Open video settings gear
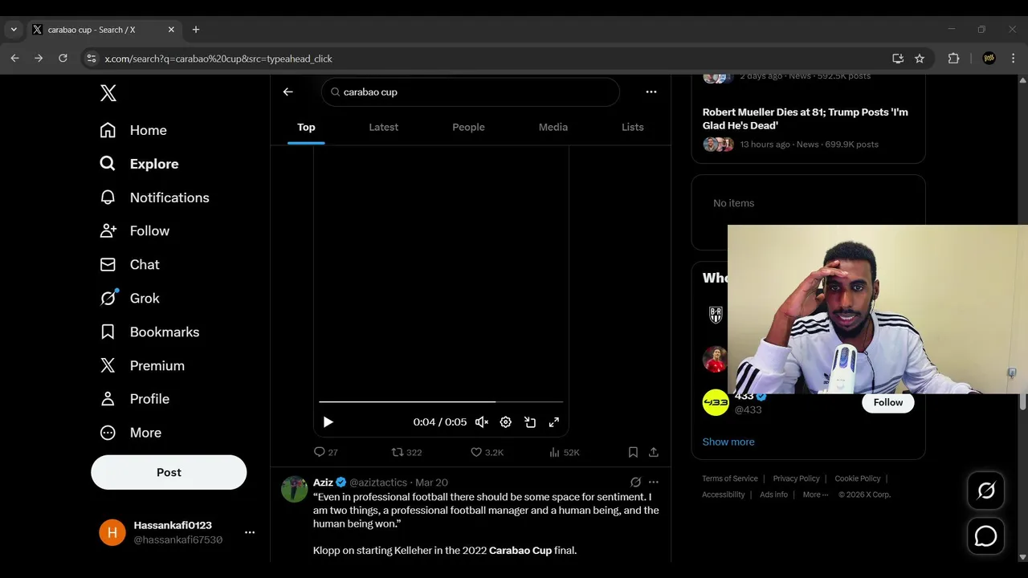This screenshot has width=1028, height=578. pos(506,422)
